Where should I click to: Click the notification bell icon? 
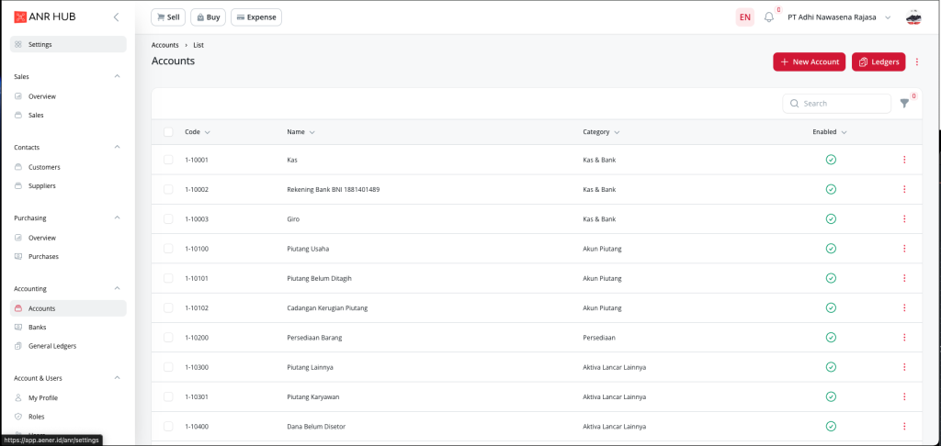[x=769, y=17]
